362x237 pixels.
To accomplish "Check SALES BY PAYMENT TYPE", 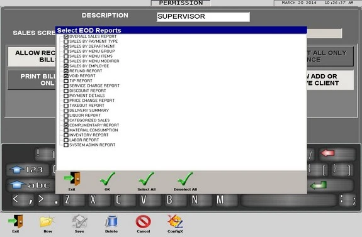I will coord(66,41).
